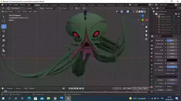Viewport: 181px width, 101px height.
Task: Open the Options dropdown
Action: (144, 8)
